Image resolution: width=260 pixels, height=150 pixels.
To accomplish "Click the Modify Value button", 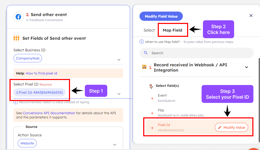I will point(231,127).
